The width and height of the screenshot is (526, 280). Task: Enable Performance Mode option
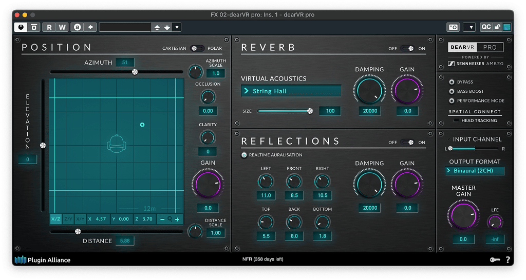452,101
